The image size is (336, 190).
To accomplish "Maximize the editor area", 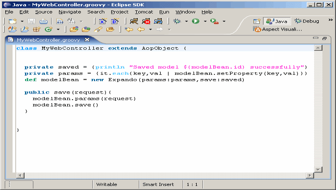I will tap(325, 38).
